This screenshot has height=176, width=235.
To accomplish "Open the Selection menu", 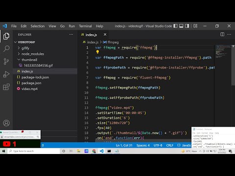I will 38,26.
